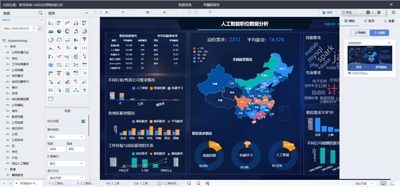This screenshot has width=400, height=187.
Task: Toggle the 自动出图 checkbox
Action: [x=83, y=121]
